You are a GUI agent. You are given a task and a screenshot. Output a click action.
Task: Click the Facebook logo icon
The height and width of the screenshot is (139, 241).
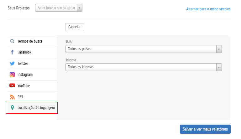pos(12,52)
